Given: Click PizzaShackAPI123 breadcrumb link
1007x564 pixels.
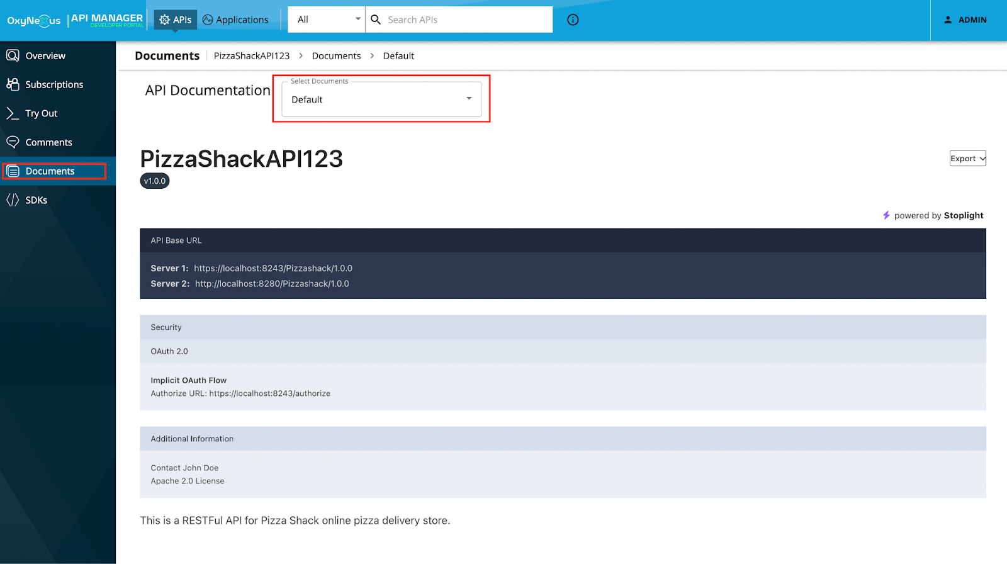Looking at the screenshot, I should (x=252, y=56).
